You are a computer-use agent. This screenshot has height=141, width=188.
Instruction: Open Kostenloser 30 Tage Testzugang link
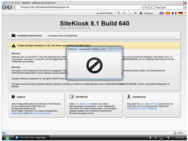(x=142, y=108)
